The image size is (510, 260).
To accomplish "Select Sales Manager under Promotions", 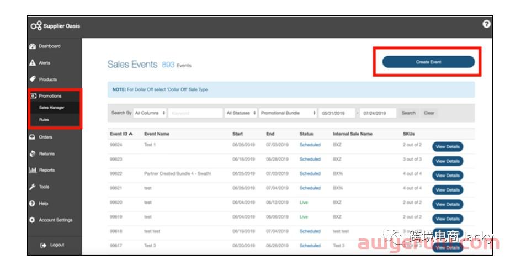I will pos(51,108).
